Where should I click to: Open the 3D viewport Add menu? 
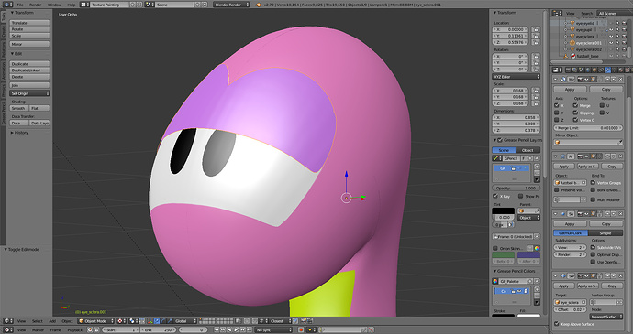52,321
